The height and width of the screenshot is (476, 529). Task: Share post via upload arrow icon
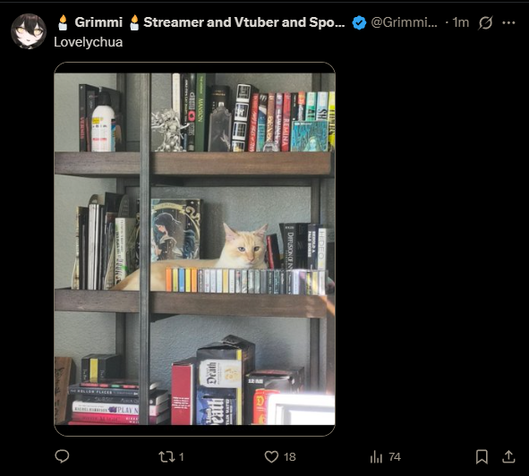tap(508, 457)
